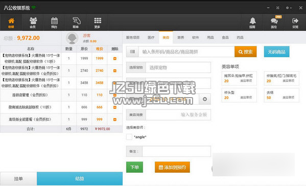This screenshot has width=306, height=186.
Task: Click the current price 110 cell
Action: 100,95
